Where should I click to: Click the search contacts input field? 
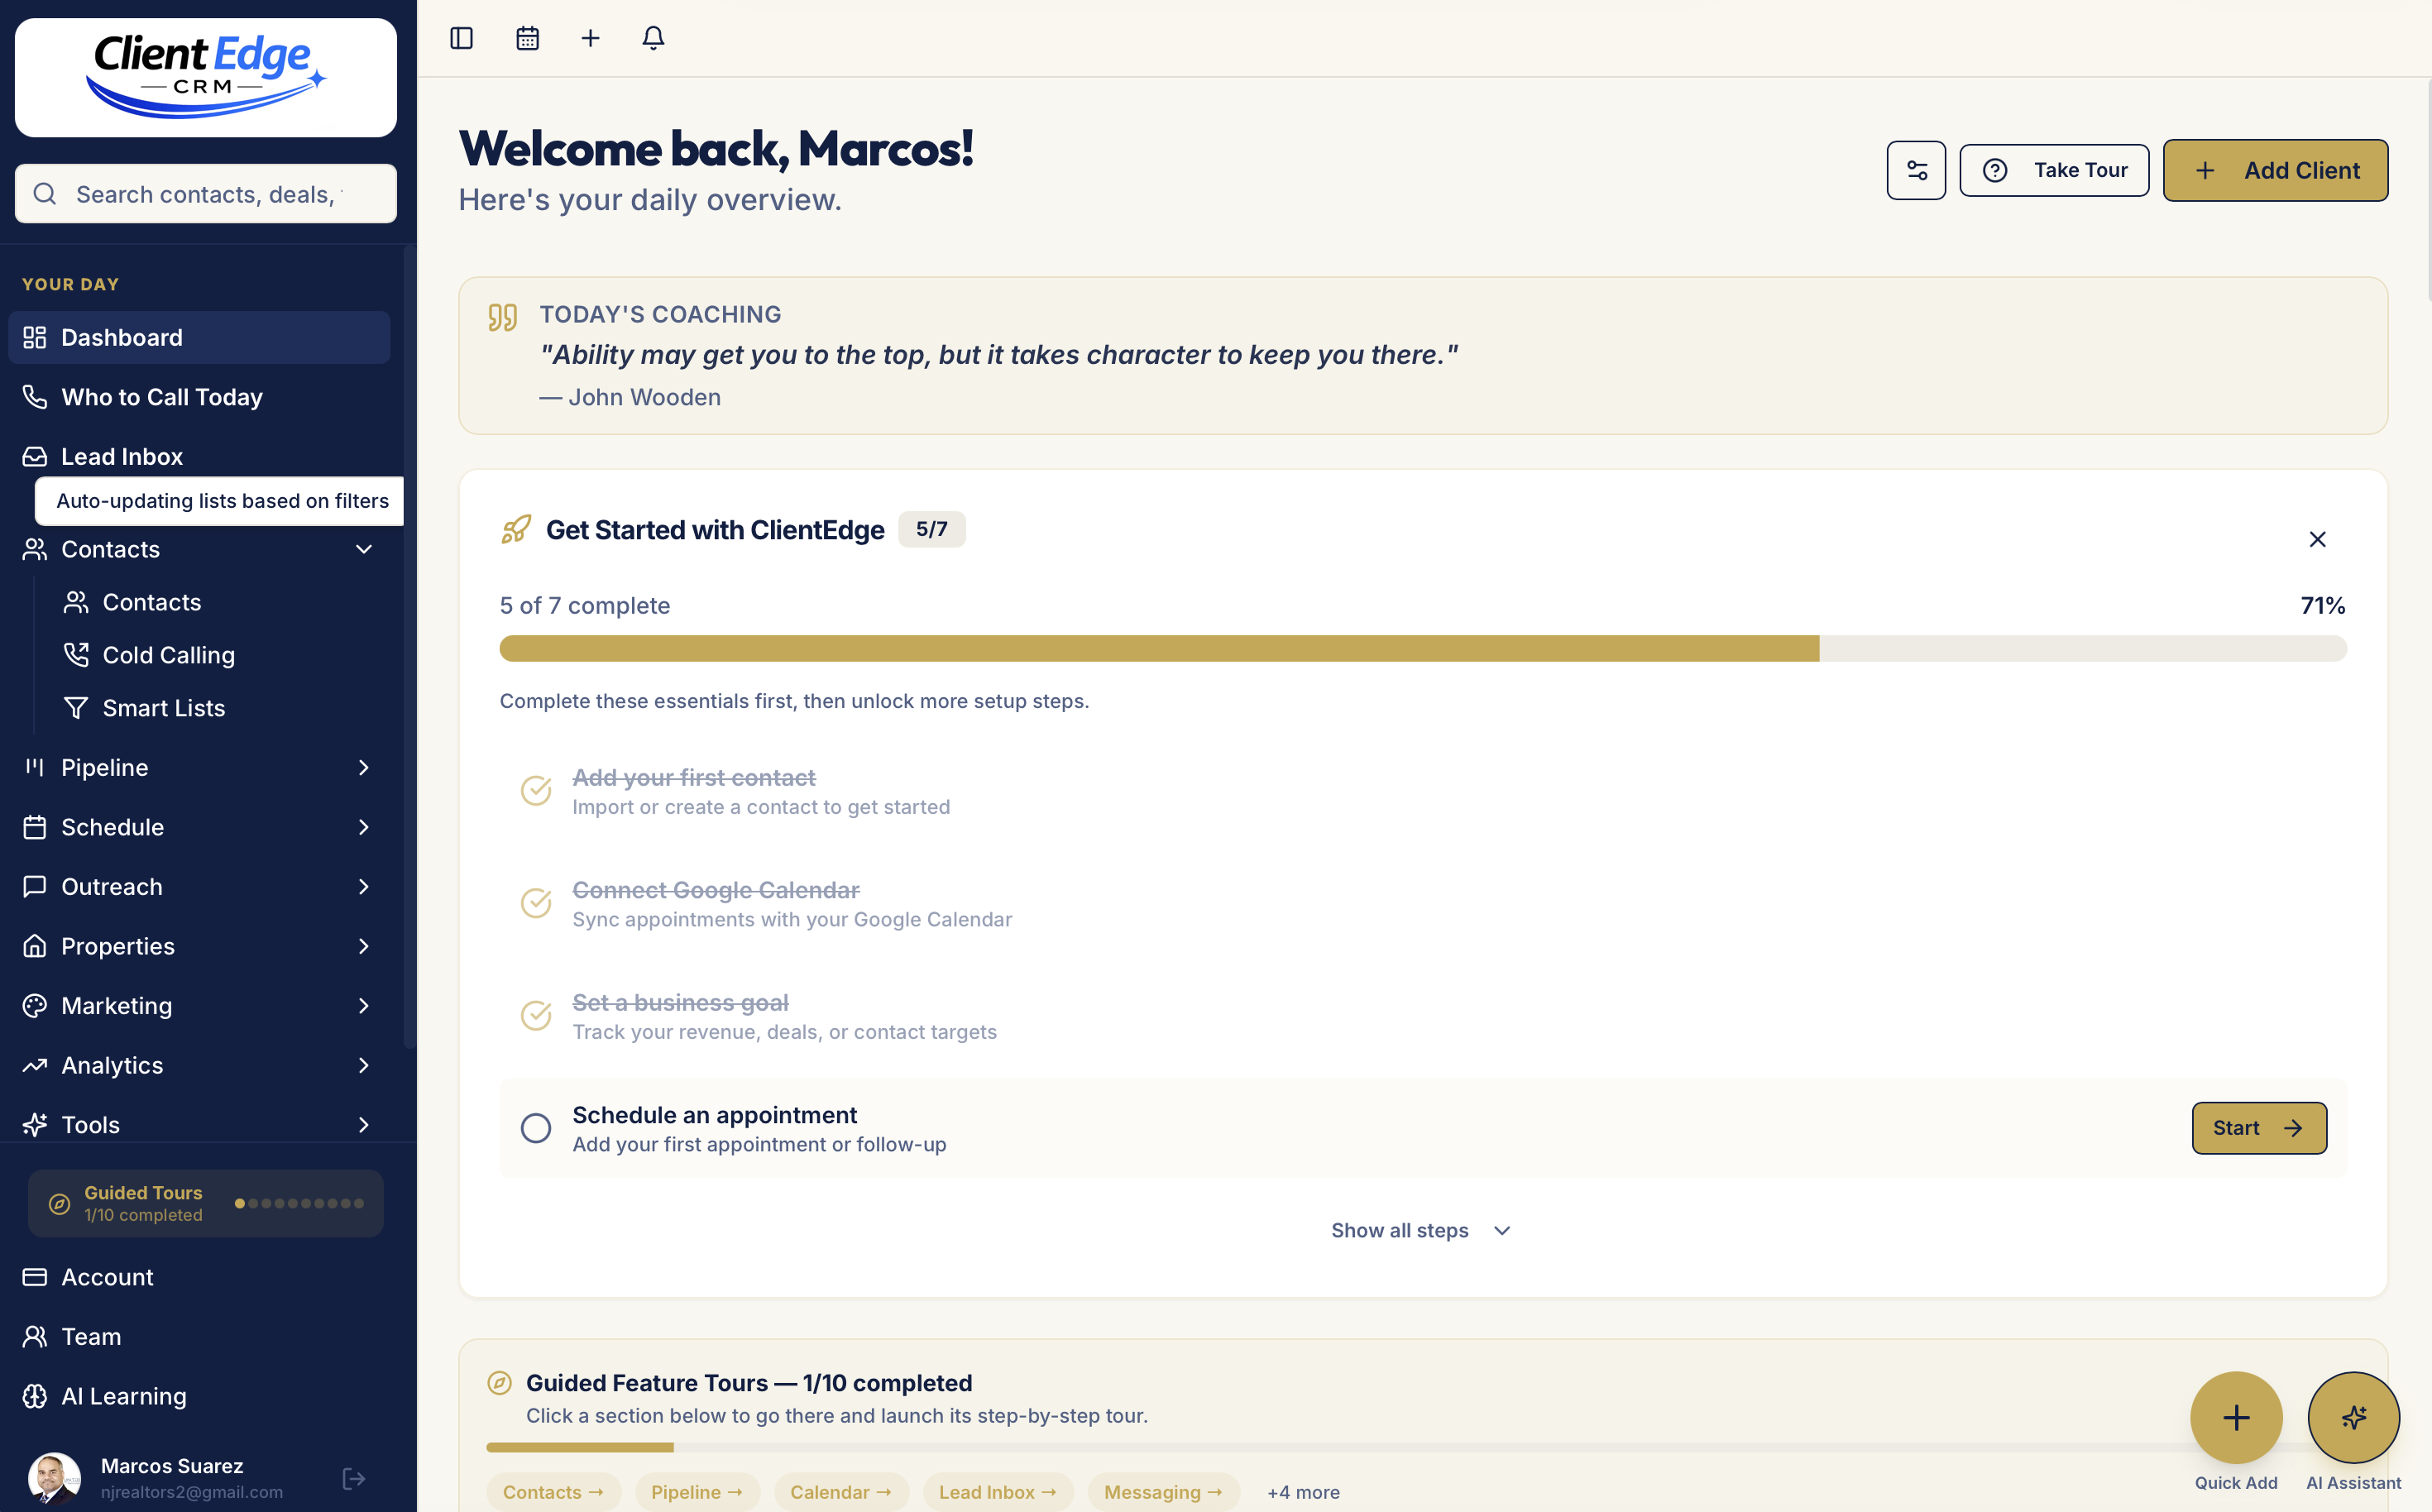[x=208, y=194]
